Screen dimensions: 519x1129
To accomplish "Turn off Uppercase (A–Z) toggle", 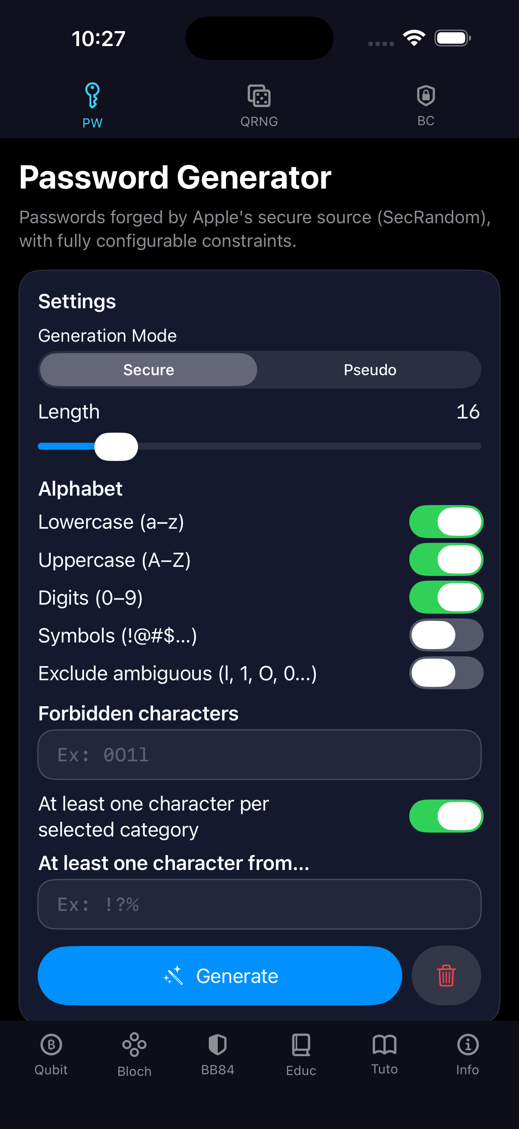I will coord(446,560).
